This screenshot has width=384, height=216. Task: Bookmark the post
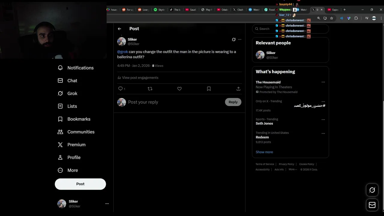209,89
